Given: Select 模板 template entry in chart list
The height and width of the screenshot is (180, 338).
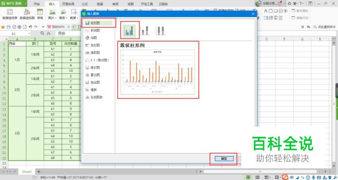Looking at the screenshot, I should (91, 90).
